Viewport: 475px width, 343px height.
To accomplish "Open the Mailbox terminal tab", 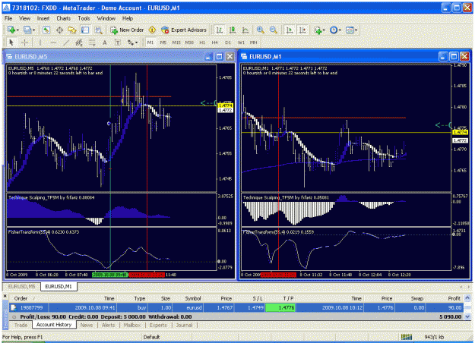I will tap(132, 325).
